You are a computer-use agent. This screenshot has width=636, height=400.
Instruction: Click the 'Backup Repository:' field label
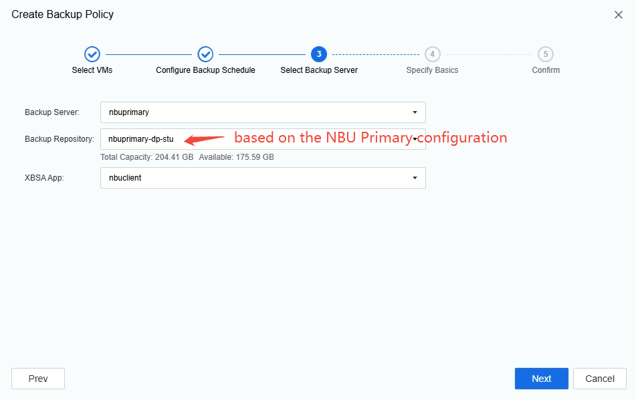pyautogui.click(x=60, y=139)
